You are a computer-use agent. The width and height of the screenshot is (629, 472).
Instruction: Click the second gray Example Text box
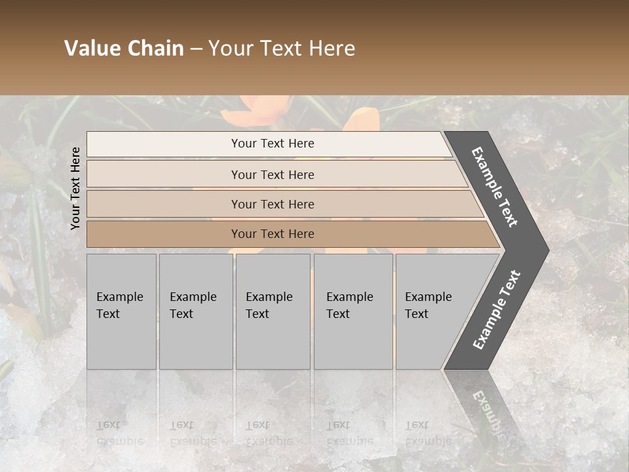click(x=196, y=311)
